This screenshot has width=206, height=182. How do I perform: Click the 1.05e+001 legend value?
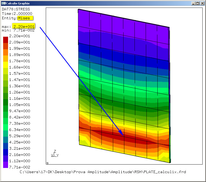coord(20,105)
